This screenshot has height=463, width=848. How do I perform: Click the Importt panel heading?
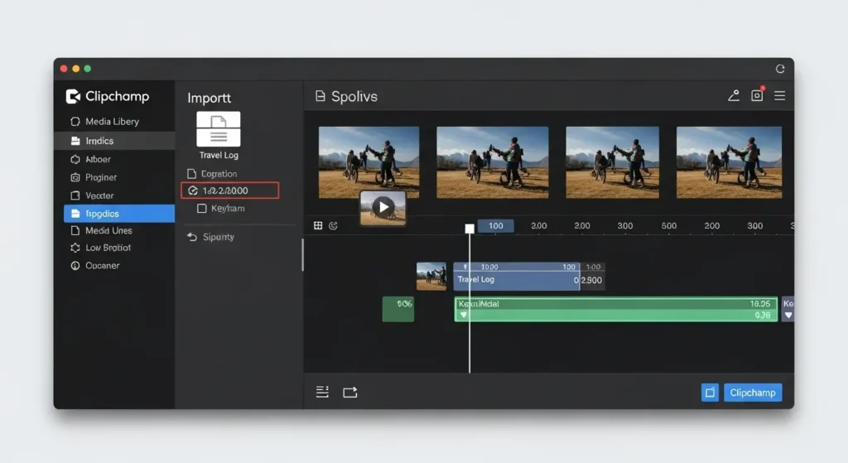click(x=210, y=98)
